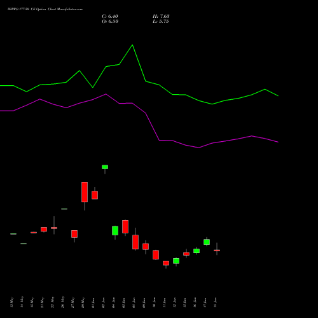Click the red candle for 09 Jun
This screenshot has height=318, width=318.
point(146,247)
